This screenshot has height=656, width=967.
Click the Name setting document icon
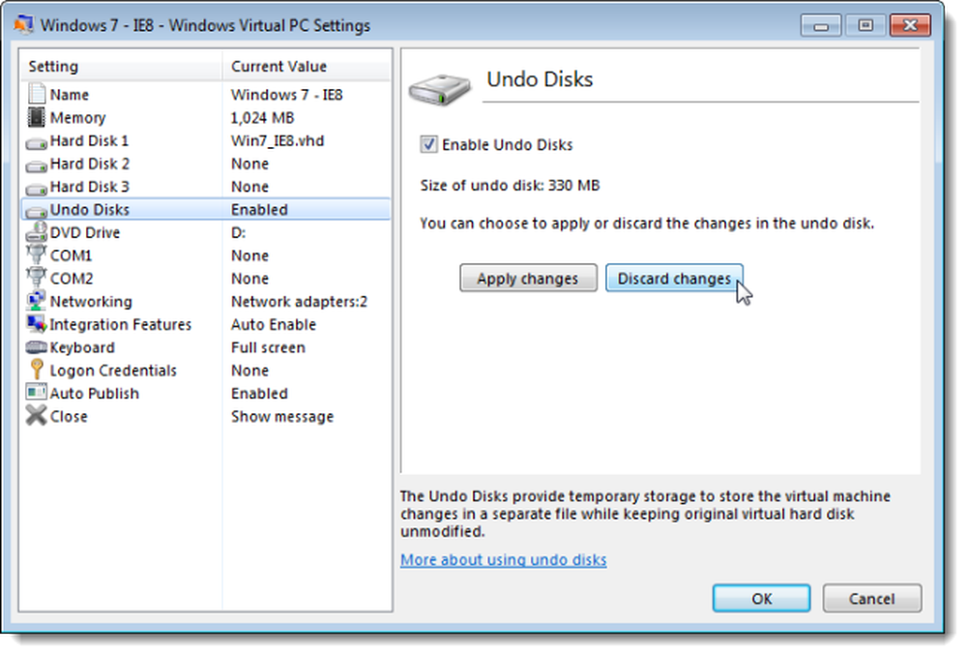coord(37,94)
